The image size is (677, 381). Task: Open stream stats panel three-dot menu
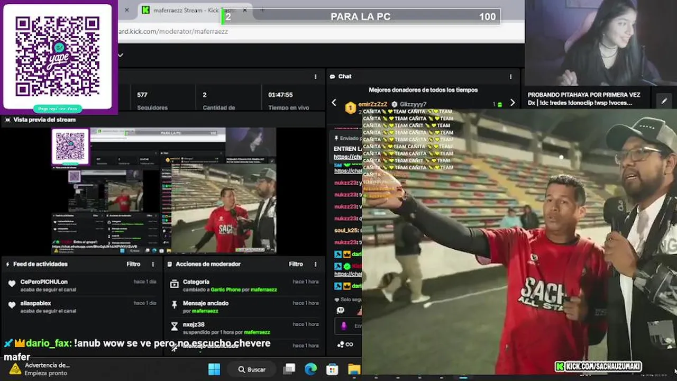[315, 77]
